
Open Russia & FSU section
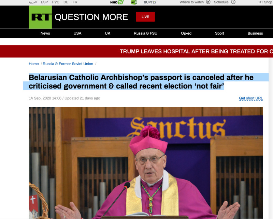(x=146, y=33)
